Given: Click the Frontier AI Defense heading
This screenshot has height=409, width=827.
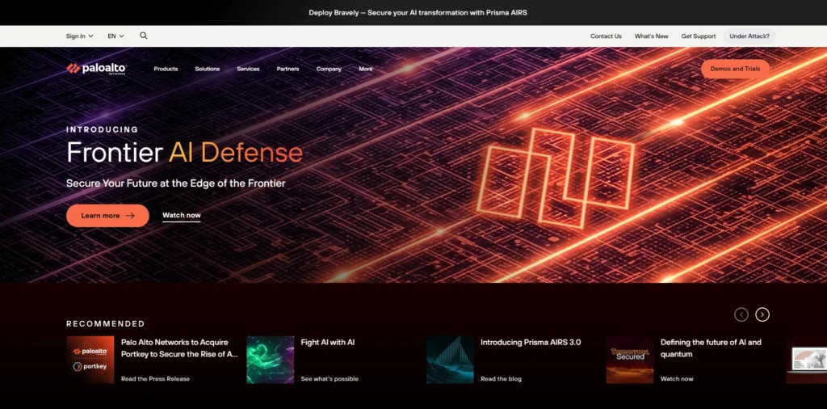Looking at the screenshot, I should (x=185, y=153).
